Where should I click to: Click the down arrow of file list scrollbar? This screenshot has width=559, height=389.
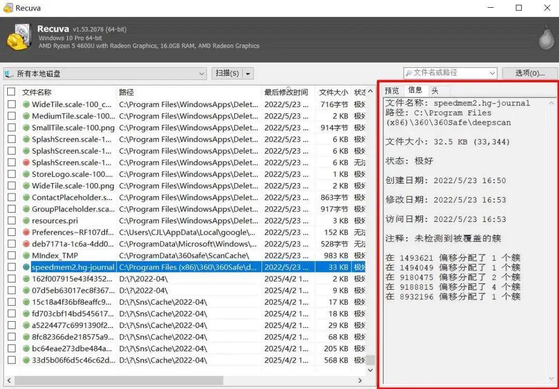(371, 370)
